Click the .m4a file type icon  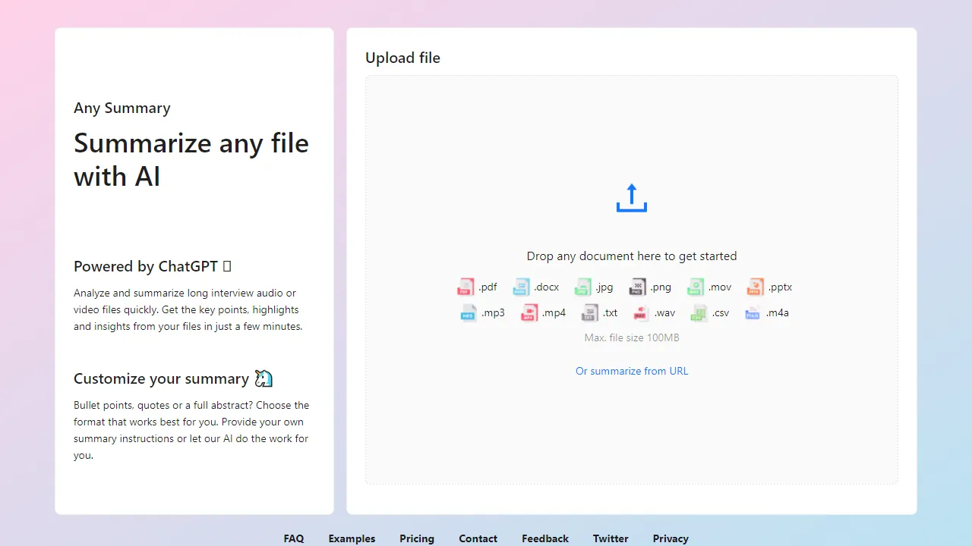pyautogui.click(x=753, y=312)
